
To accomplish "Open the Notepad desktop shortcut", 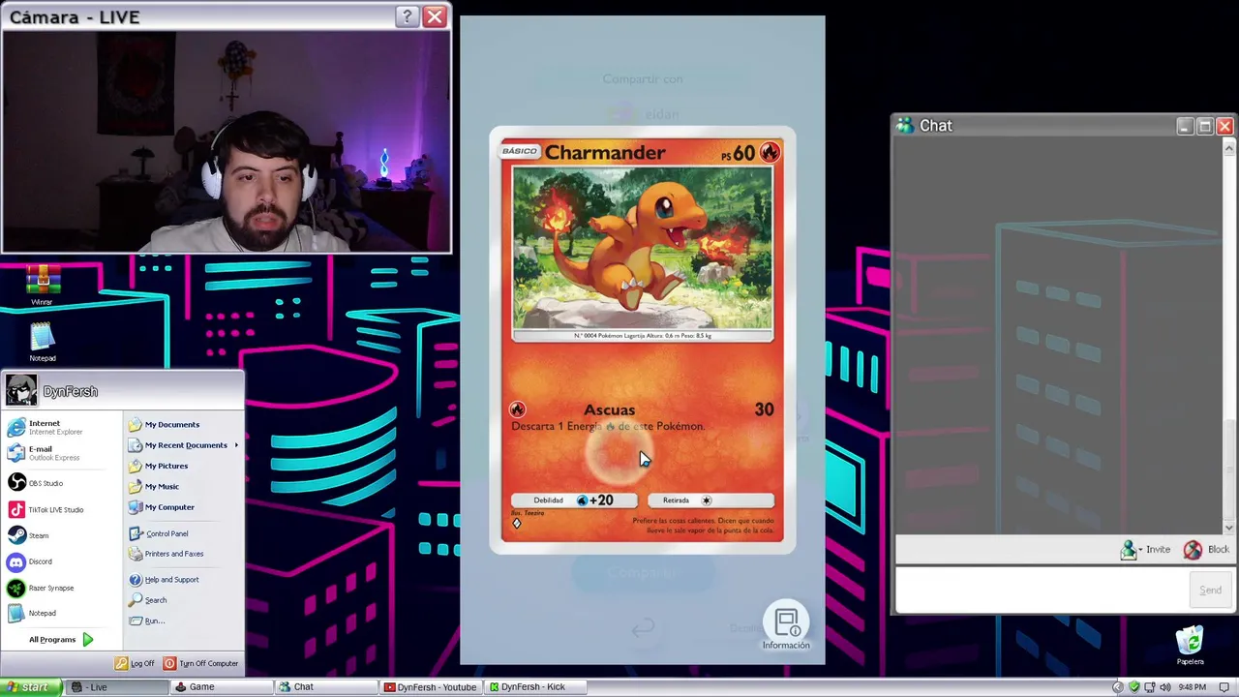I will 42,342.
